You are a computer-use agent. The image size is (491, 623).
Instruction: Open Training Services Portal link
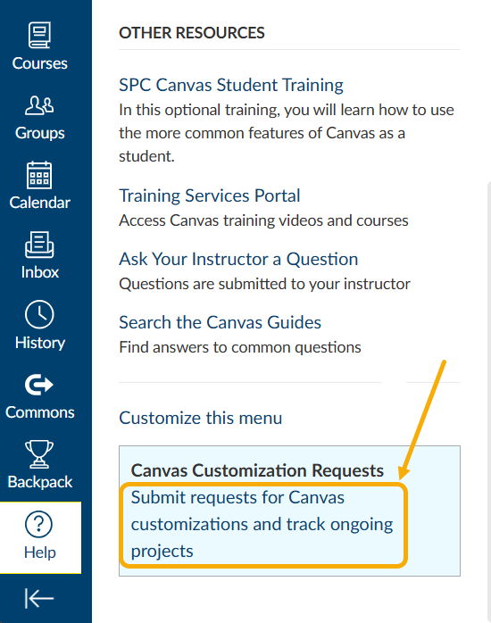point(210,195)
